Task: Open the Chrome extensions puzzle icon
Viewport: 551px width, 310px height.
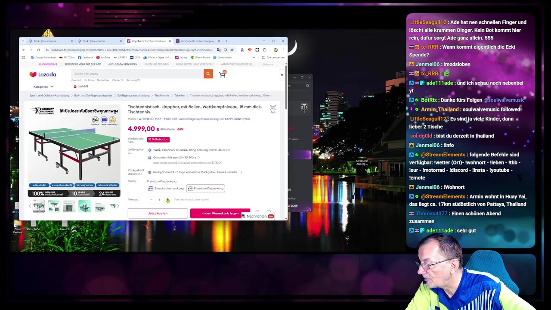Action: [264, 50]
